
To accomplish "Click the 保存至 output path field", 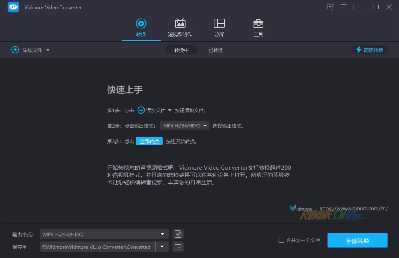I will pyautogui.click(x=97, y=247).
